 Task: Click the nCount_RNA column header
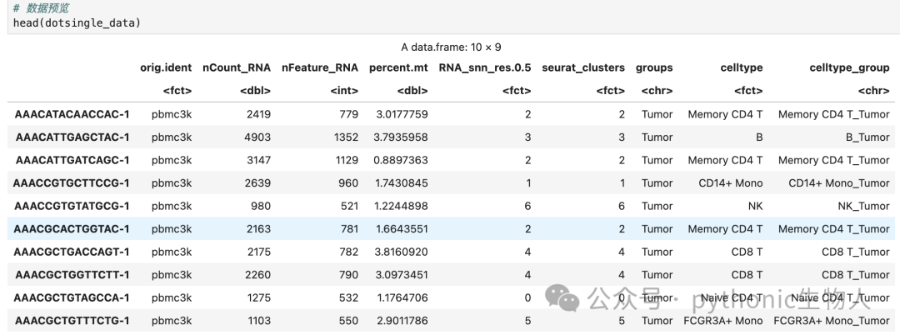[x=237, y=67]
